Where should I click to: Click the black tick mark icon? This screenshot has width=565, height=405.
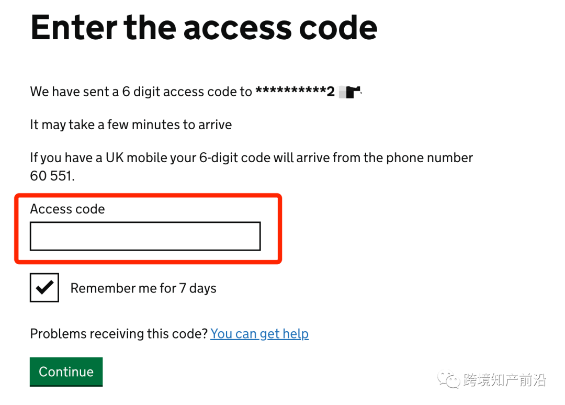click(x=44, y=287)
